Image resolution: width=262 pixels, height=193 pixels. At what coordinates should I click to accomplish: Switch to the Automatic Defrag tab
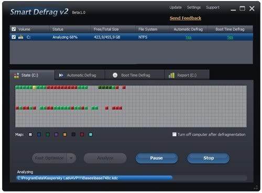[x=80, y=75]
